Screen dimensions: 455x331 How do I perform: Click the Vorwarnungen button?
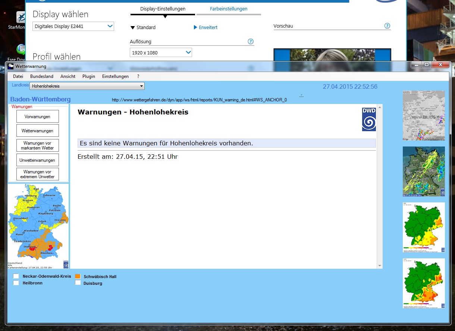38,117
